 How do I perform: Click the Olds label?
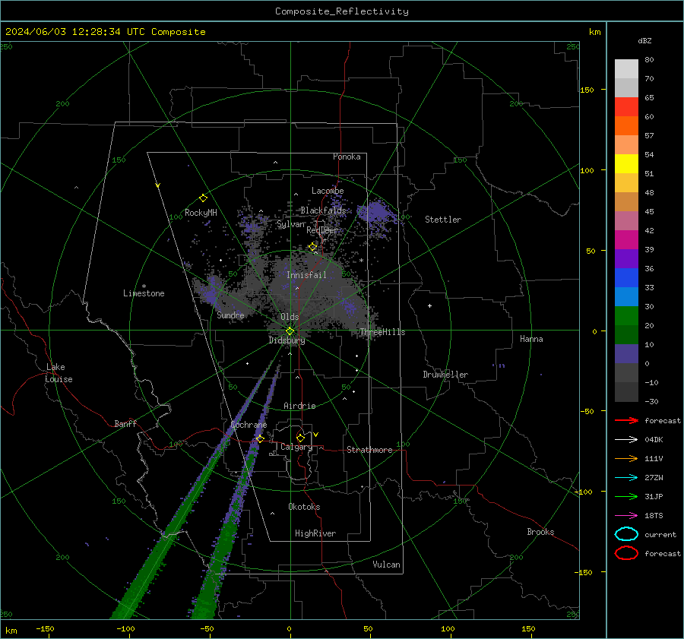tap(290, 317)
